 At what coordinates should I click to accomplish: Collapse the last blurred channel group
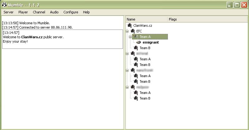tap(127, 87)
